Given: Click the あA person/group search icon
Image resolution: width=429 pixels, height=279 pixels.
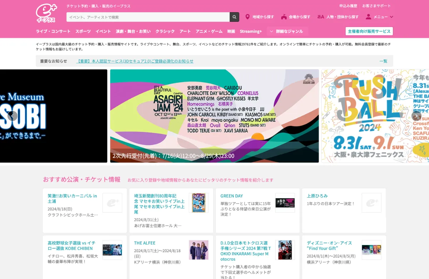Looking at the screenshot, I should 321,17.
